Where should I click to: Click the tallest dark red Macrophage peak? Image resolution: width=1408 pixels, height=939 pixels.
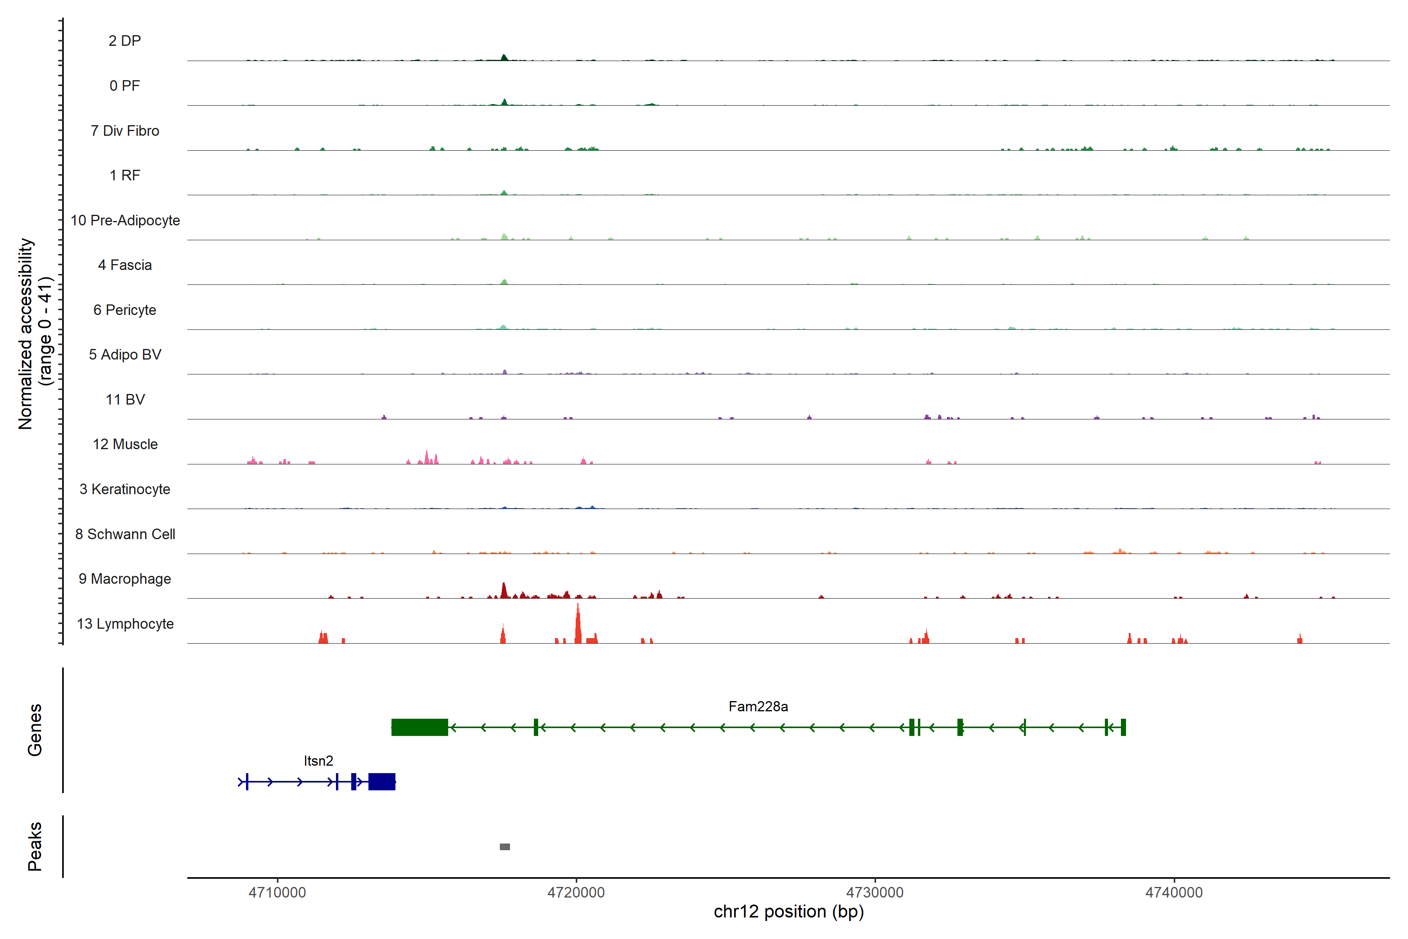coord(503,590)
